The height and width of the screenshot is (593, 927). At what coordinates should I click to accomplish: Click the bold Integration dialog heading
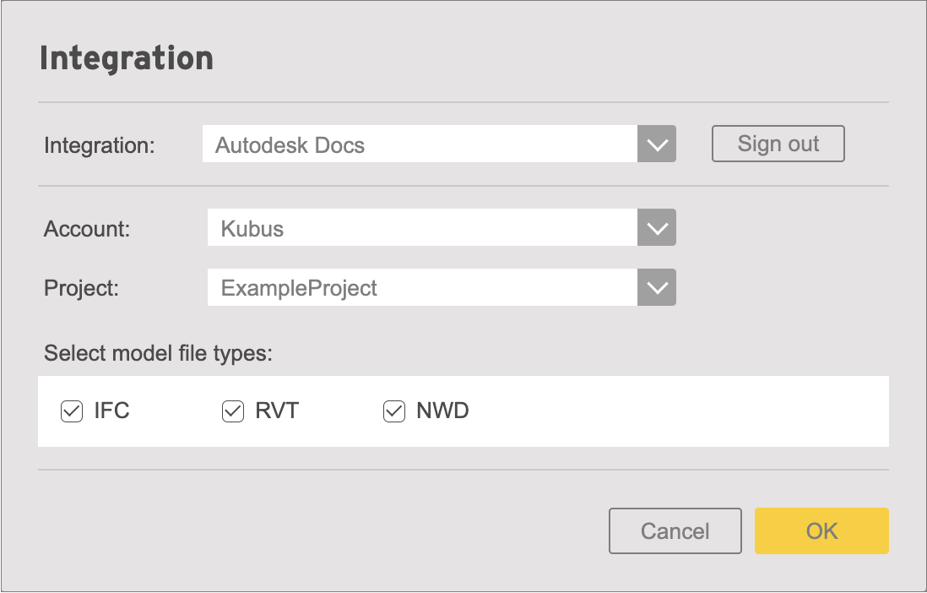point(127,58)
